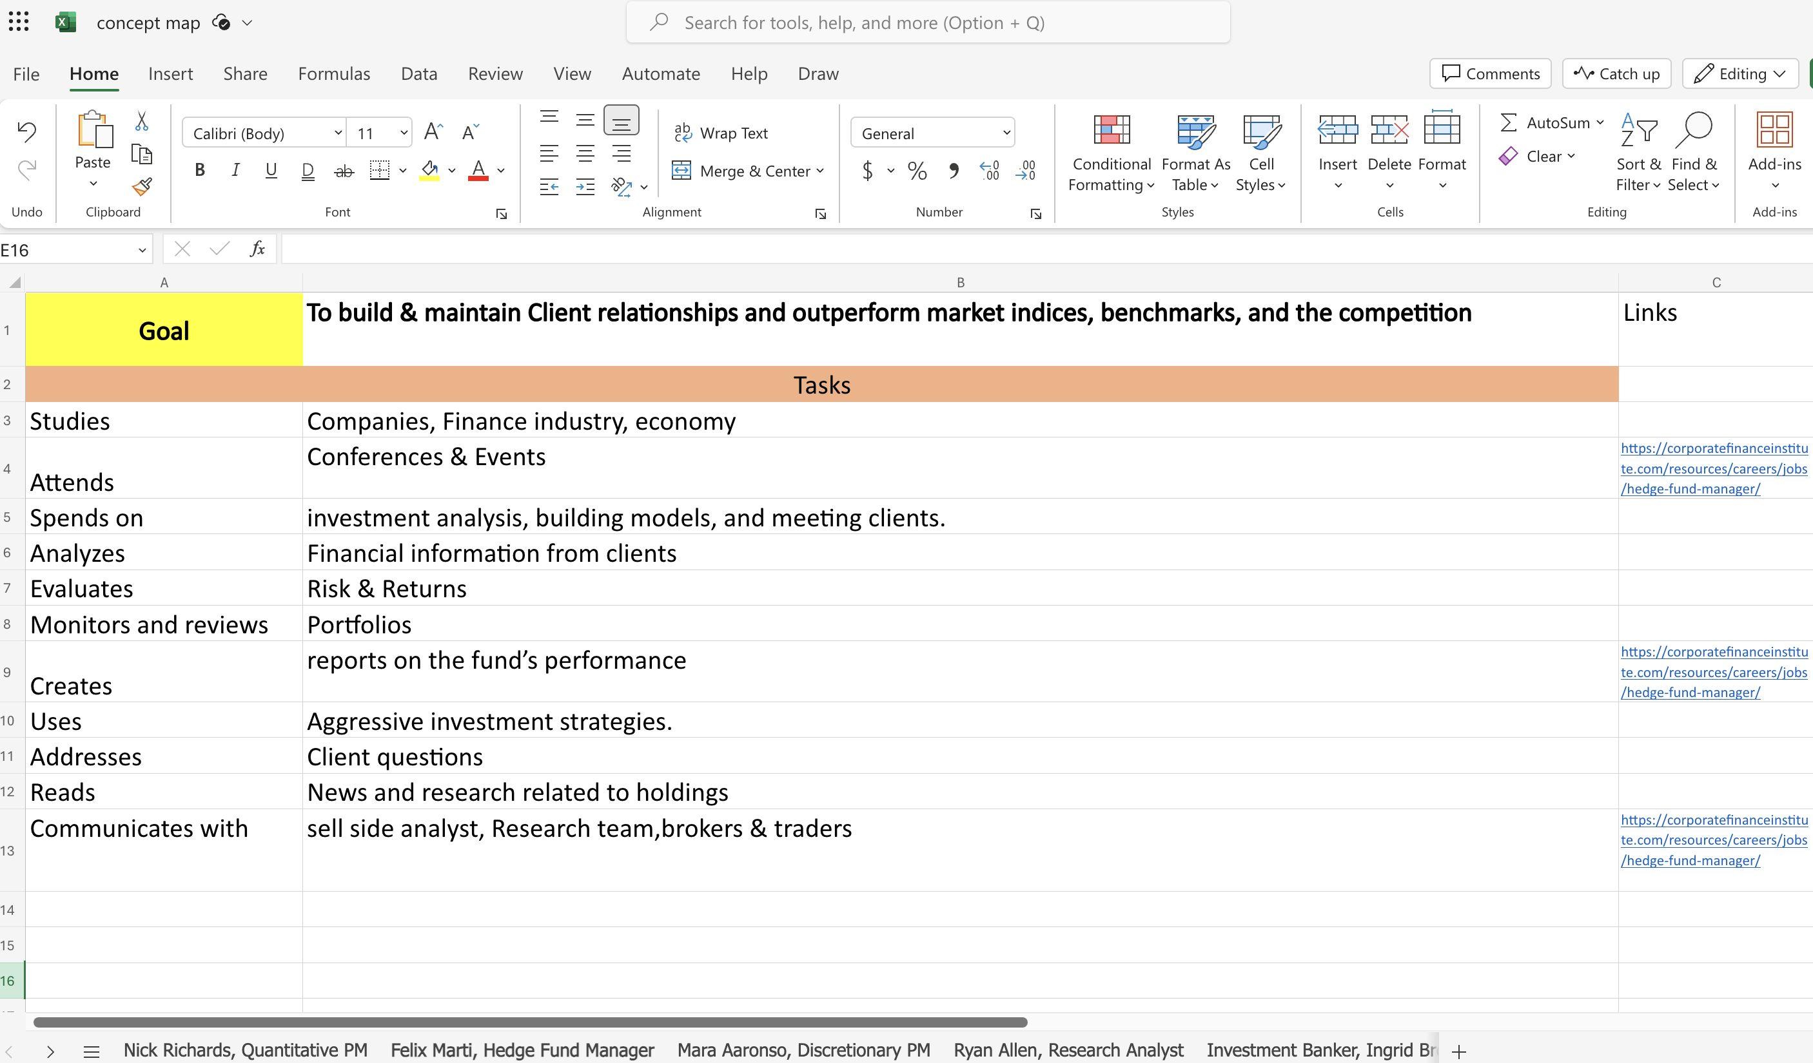
Task: Click the Copy icon in Clipboard
Action: pos(142,155)
